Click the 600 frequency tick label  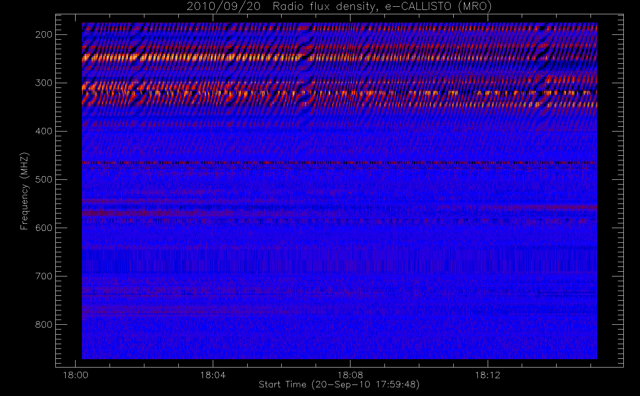[44, 228]
